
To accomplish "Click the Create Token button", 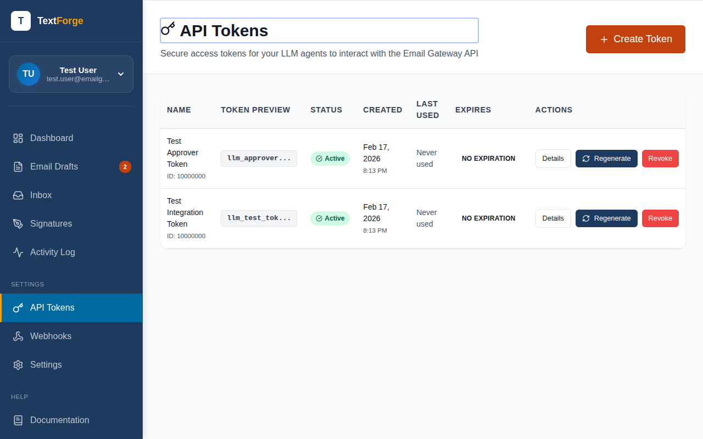I will [635, 40].
